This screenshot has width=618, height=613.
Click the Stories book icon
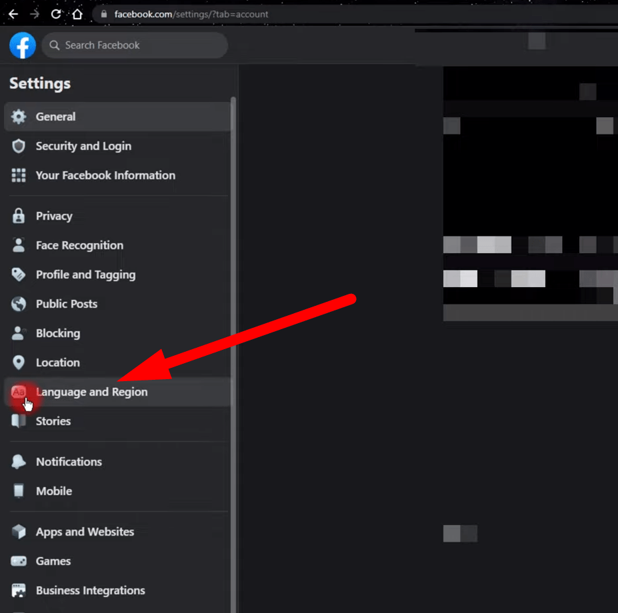(19, 421)
